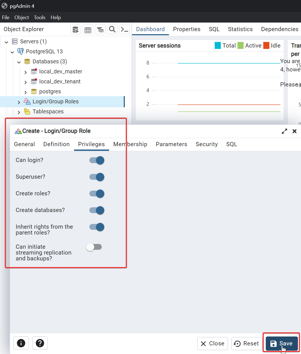301x354 pixels.
Task: Select the local_dev_master tree item
Action: tap(61, 71)
